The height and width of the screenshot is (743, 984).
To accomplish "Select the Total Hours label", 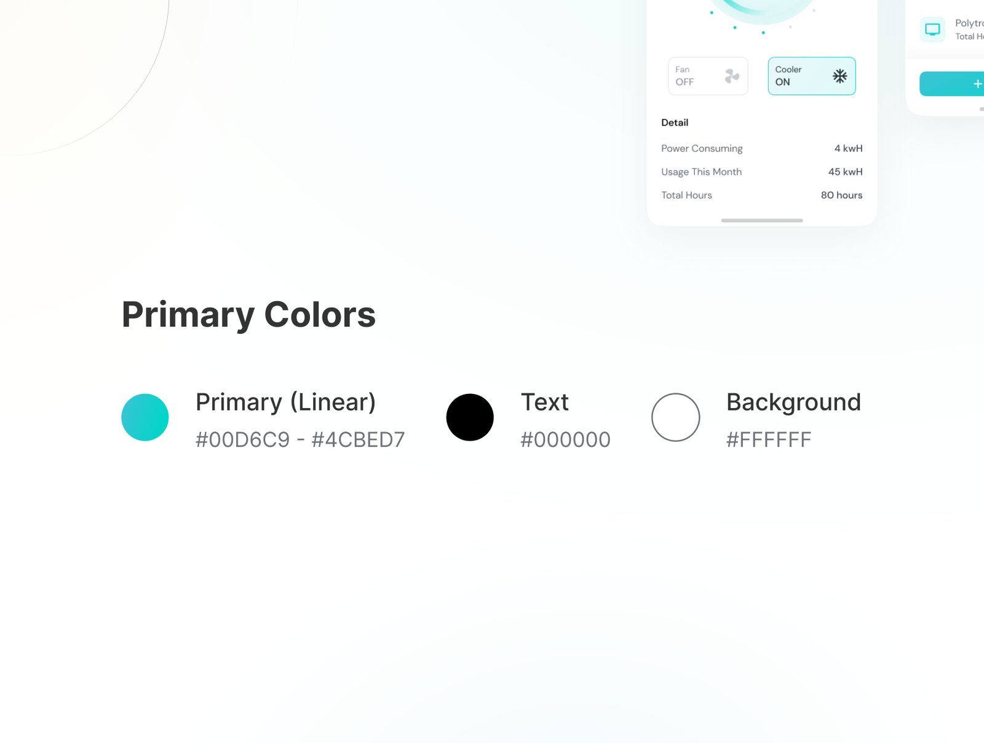I will click(x=686, y=195).
